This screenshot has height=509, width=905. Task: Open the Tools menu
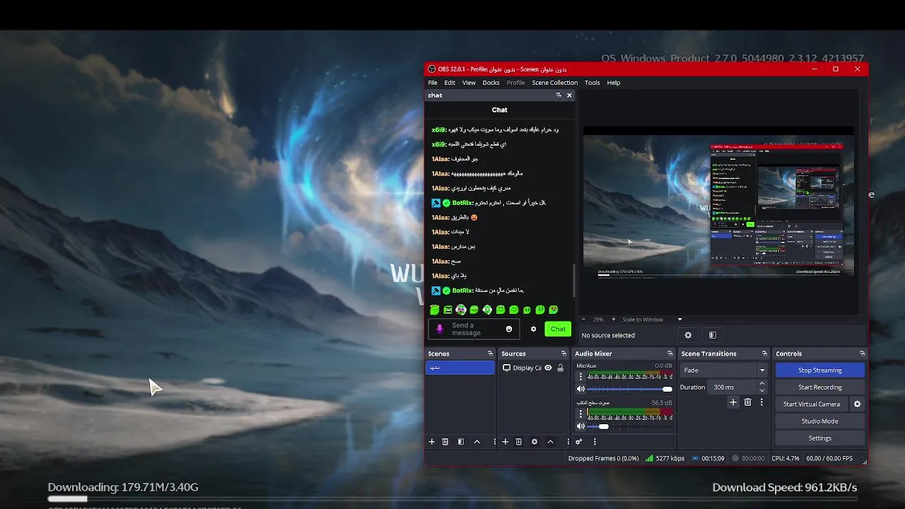(592, 83)
